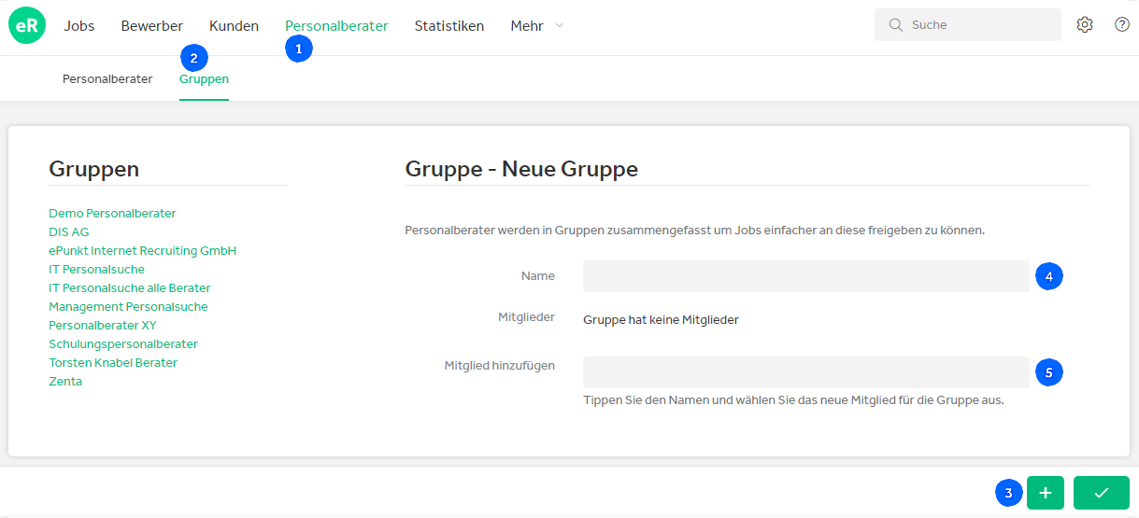This screenshot has height=518, width=1139.
Task: Go to the Bewerber section
Action: tap(152, 26)
